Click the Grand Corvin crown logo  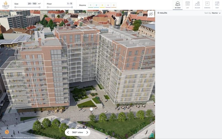pos(6,5)
